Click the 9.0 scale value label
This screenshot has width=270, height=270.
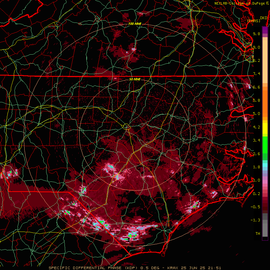click(256, 47)
